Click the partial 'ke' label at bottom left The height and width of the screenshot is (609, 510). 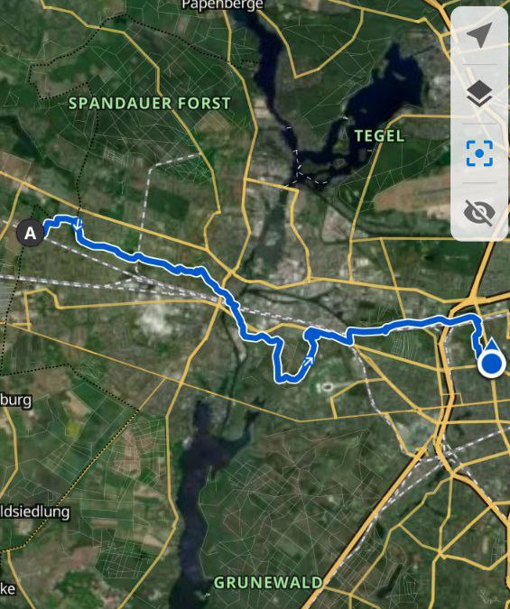point(8,589)
